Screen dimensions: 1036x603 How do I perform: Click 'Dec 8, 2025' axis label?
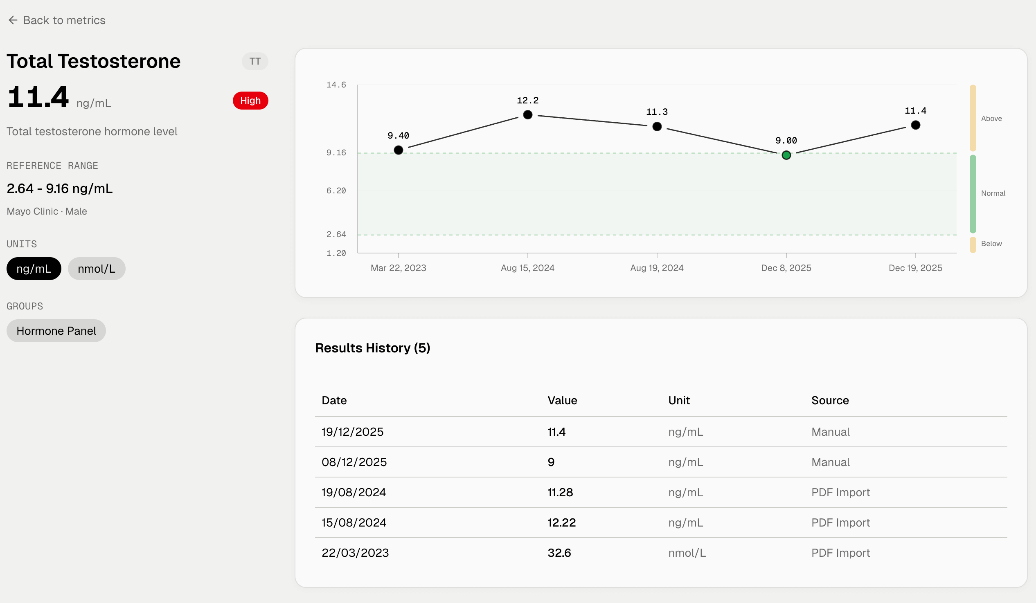786,268
